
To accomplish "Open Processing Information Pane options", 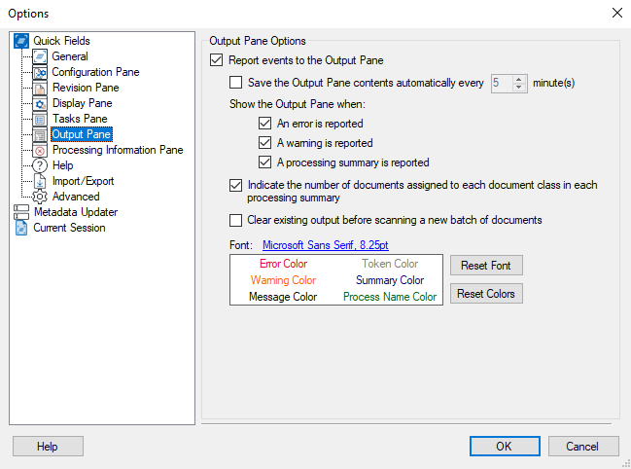I will tap(118, 150).
